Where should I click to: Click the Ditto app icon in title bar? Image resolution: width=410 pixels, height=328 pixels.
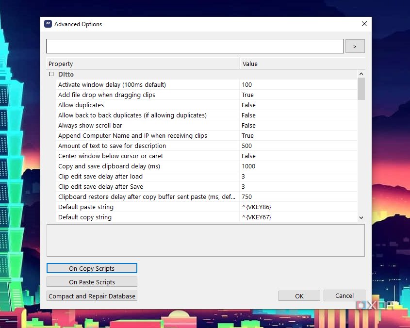click(48, 24)
